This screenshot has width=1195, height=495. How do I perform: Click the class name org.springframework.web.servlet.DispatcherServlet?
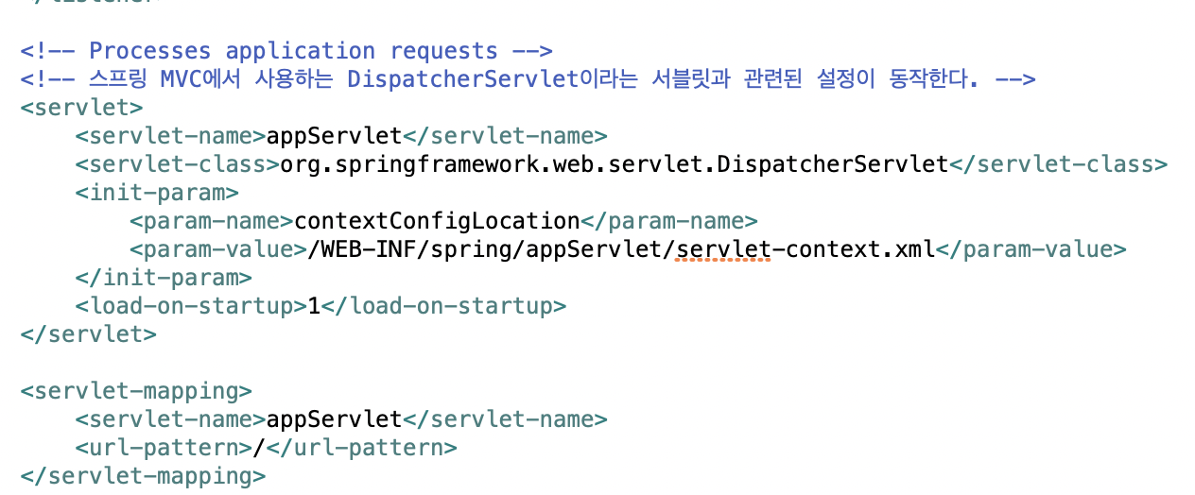[x=615, y=164]
